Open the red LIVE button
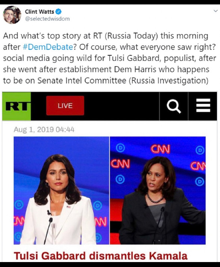The width and height of the screenshot is (220, 267). point(65,106)
